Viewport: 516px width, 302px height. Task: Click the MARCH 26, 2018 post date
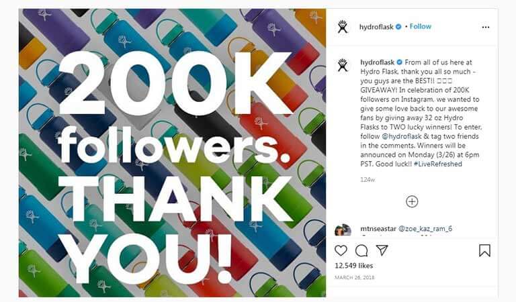(355, 278)
